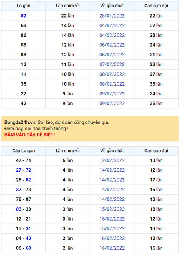
Task: Click the pair 06 - 60
Action: click(x=24, y=248)
